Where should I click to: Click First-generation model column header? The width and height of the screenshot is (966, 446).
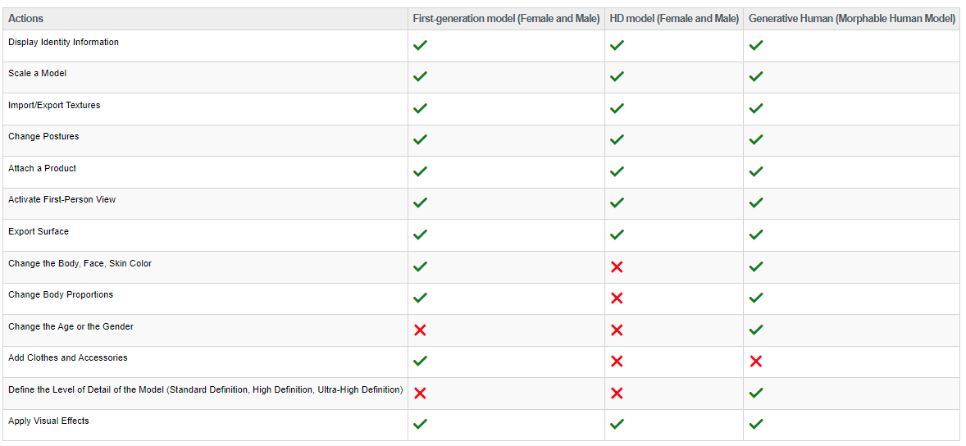click(x=506, y=19)
